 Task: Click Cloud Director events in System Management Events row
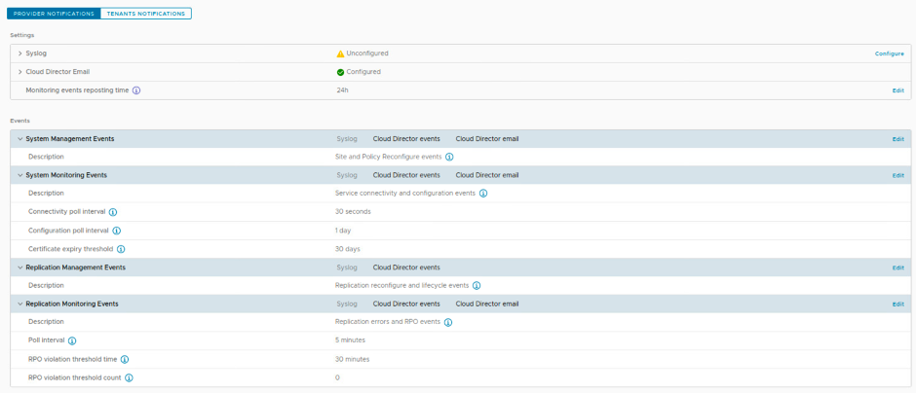click(406, 139)
